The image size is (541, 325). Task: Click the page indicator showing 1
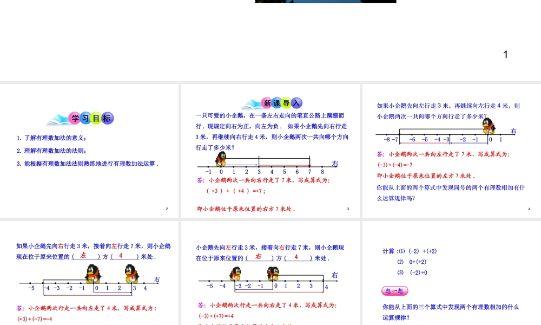click(x=505, y=54)
